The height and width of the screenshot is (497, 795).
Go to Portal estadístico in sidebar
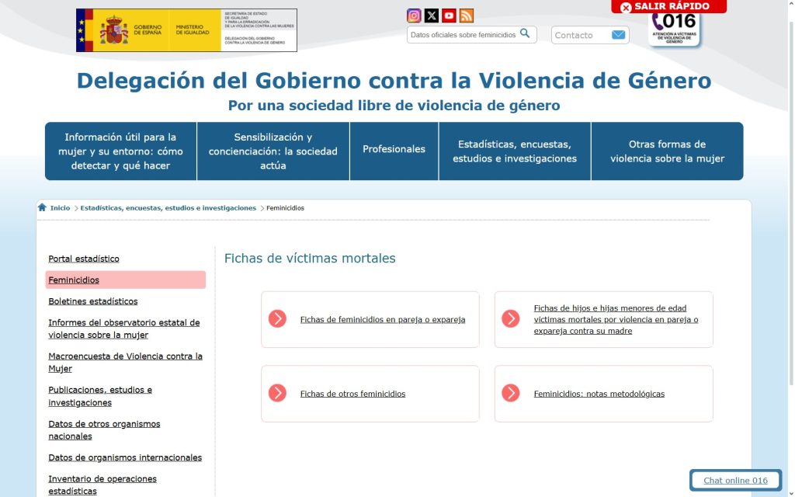pyautogui.click(x=84, y=259)
